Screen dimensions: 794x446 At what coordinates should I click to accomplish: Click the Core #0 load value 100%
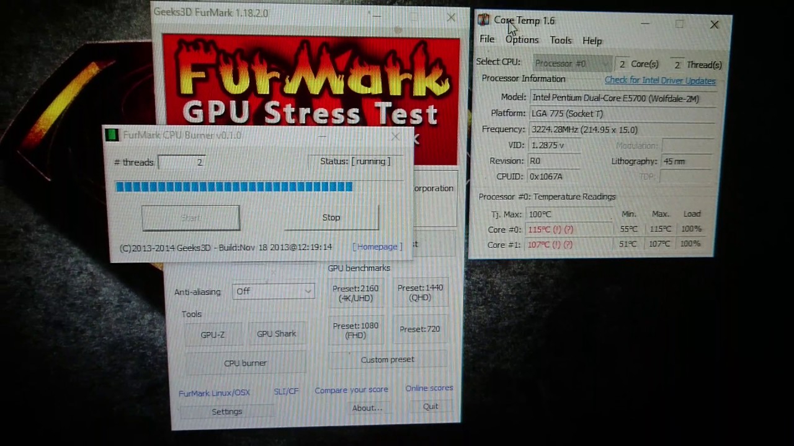tap(692, 229)
